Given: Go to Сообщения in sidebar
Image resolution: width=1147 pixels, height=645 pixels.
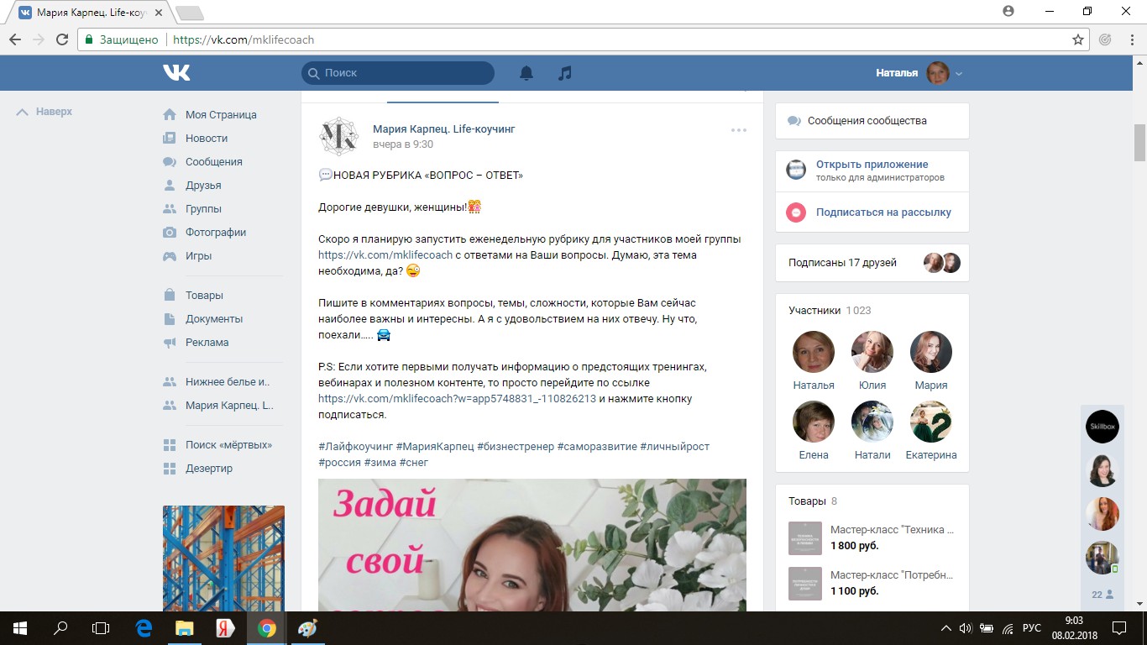Looking at the screenshot, I should pyautogui.click(x=214, y=162).
